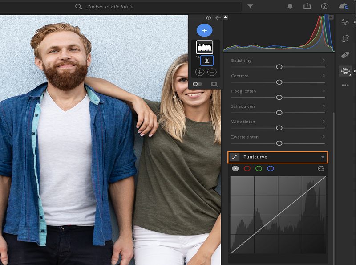Open the cloud sync status icon
Viewport: 356px width, 265px height.
tap(343, 7)
